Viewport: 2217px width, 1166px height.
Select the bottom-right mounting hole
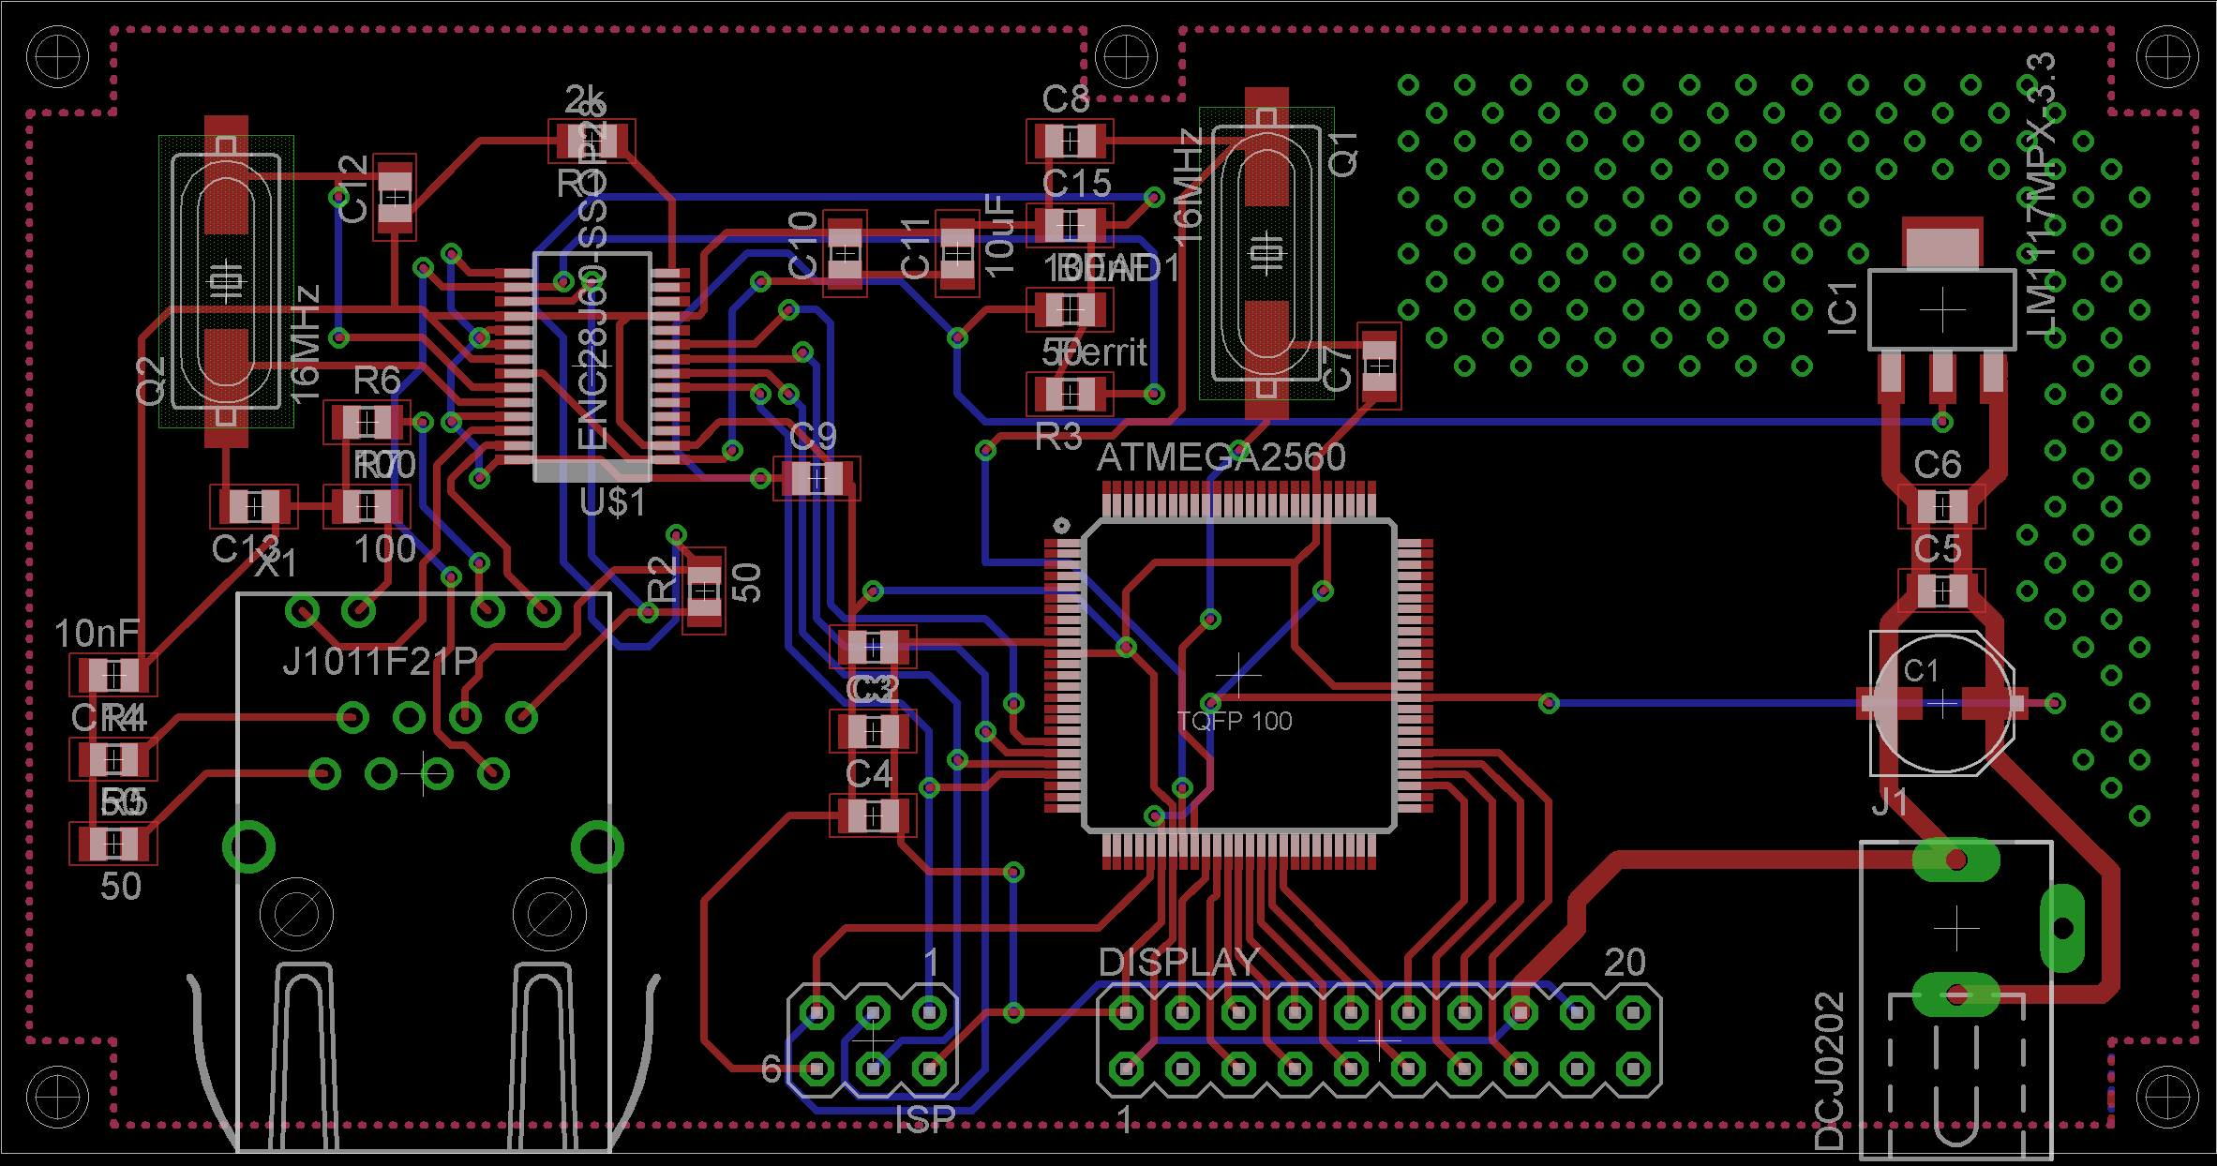click(2166, 1097)
